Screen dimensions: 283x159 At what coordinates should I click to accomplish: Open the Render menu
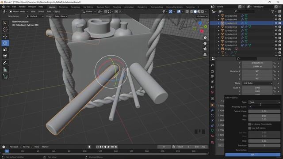point(22,7)
